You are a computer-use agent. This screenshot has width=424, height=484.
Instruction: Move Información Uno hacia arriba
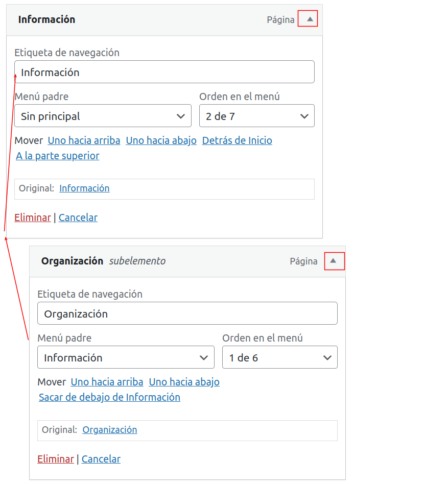[84, 140]
